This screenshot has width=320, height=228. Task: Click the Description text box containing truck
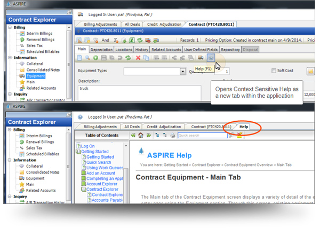139,93
